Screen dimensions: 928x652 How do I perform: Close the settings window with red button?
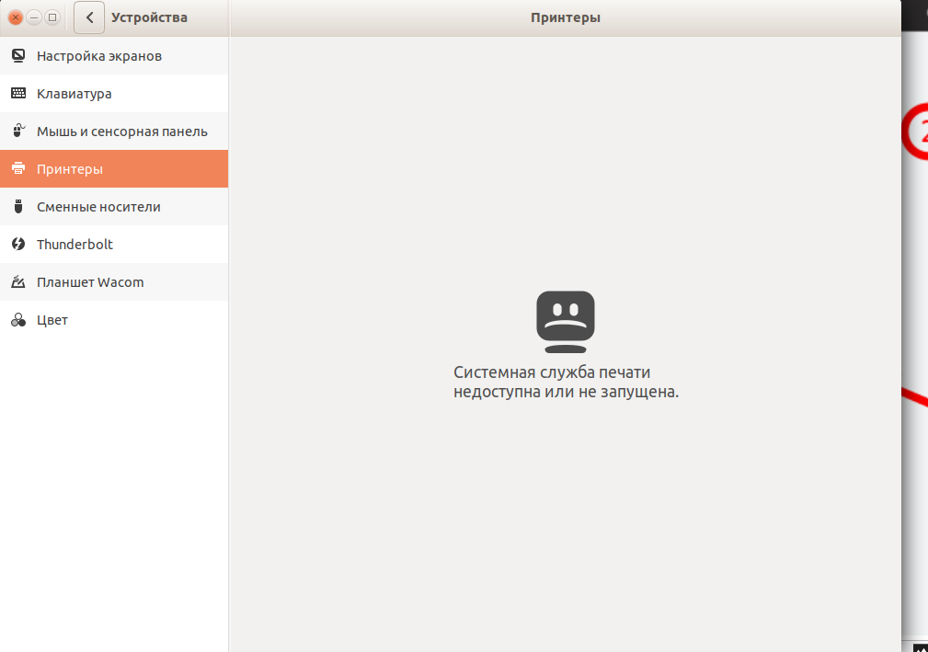coord(16,17)
